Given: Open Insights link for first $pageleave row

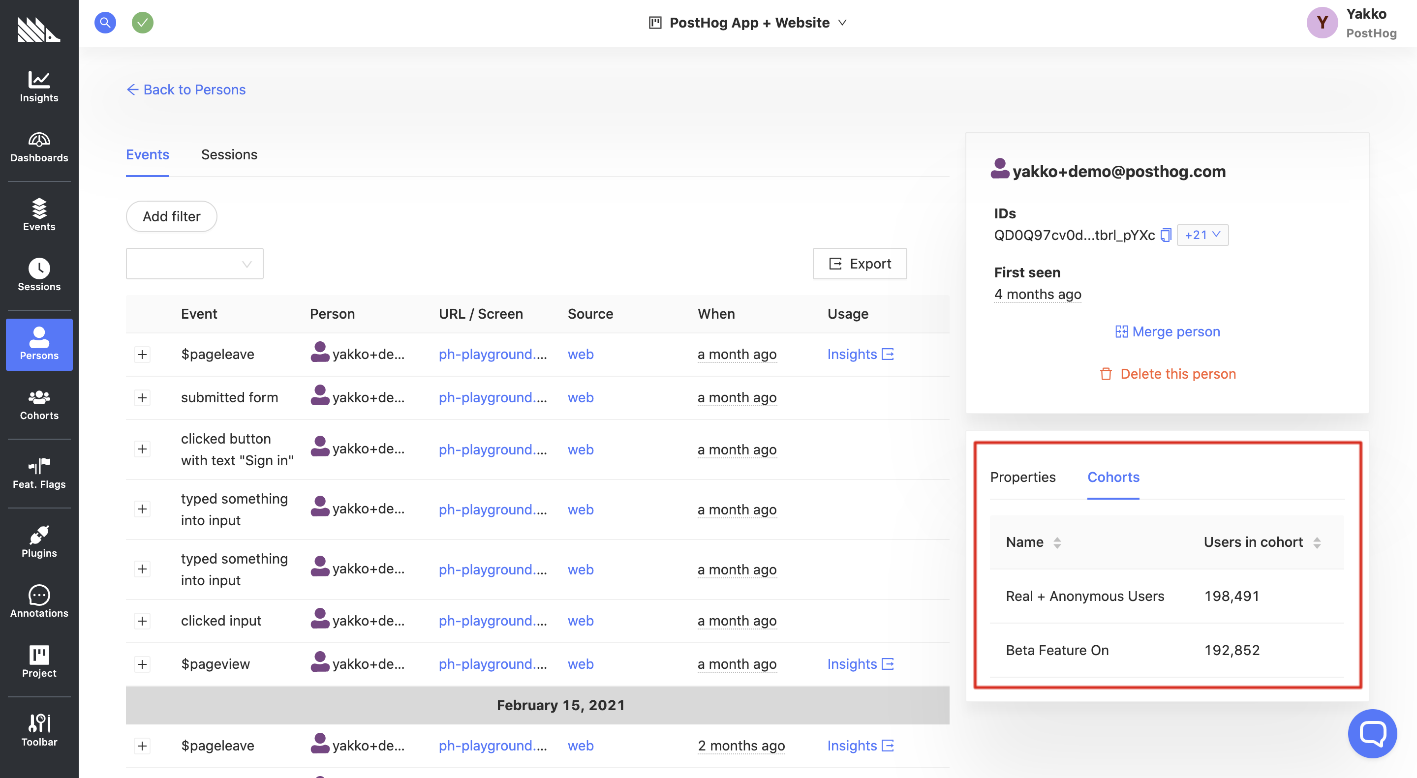Looking at the screenshot, I should [x=861, y=354].
